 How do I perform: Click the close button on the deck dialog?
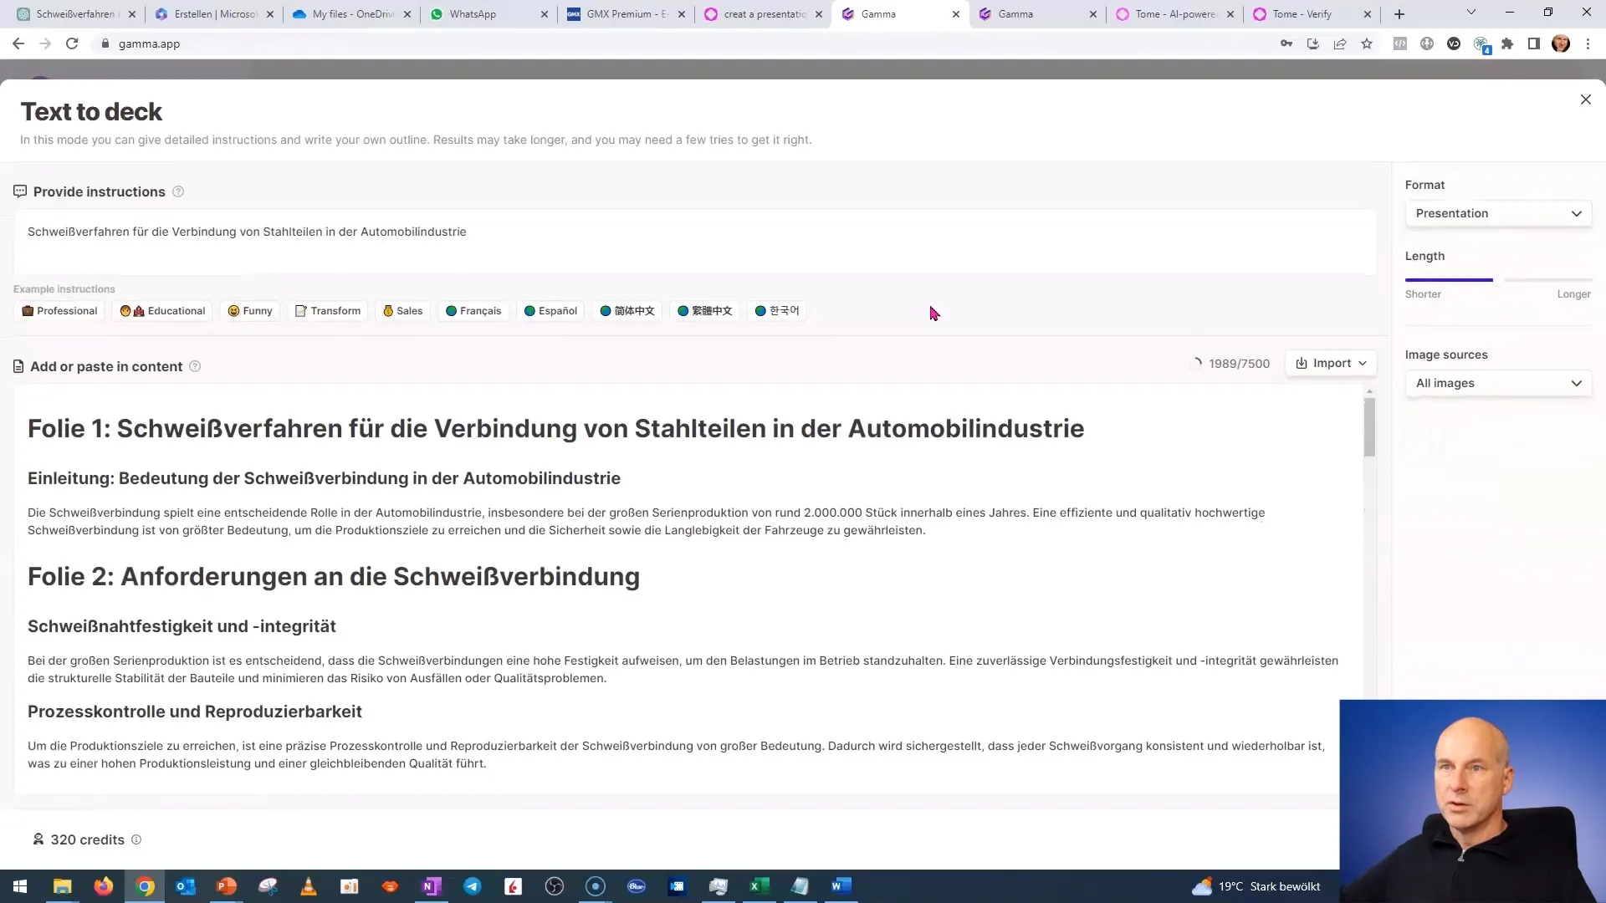point(1586,99)
